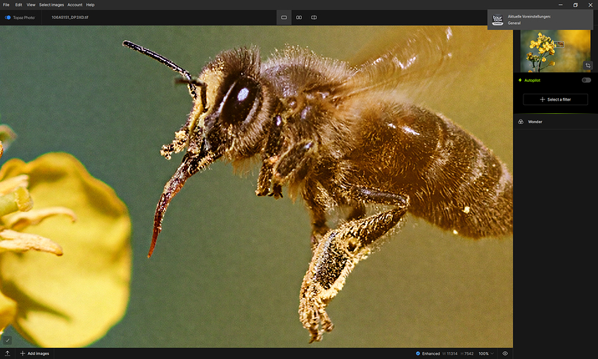Open the 100% zoom dropdown
The height and width of the screenshot is (359, 598).
pyautogui.click(x=486, y=353)
